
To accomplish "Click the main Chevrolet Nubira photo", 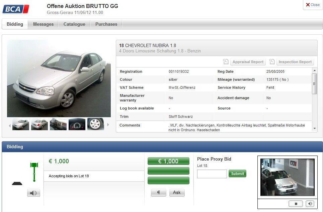I will [x=59, y=78].
